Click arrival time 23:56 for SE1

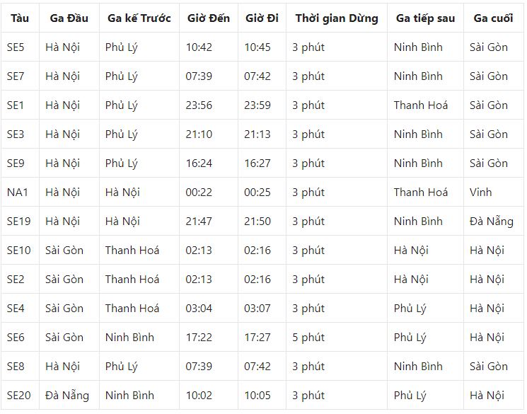click(x=199, y=105)
